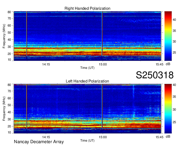Click the "Left Handed Polarization" plot title
The width and height of the screenshot is (179, 145).
87,81
